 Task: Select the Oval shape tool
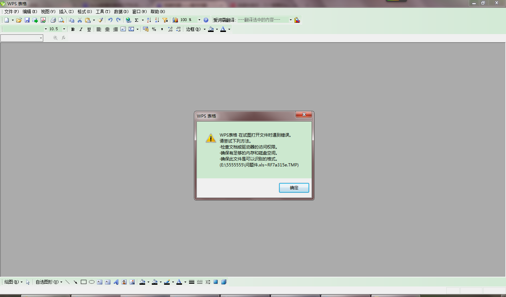click(92, 282)
